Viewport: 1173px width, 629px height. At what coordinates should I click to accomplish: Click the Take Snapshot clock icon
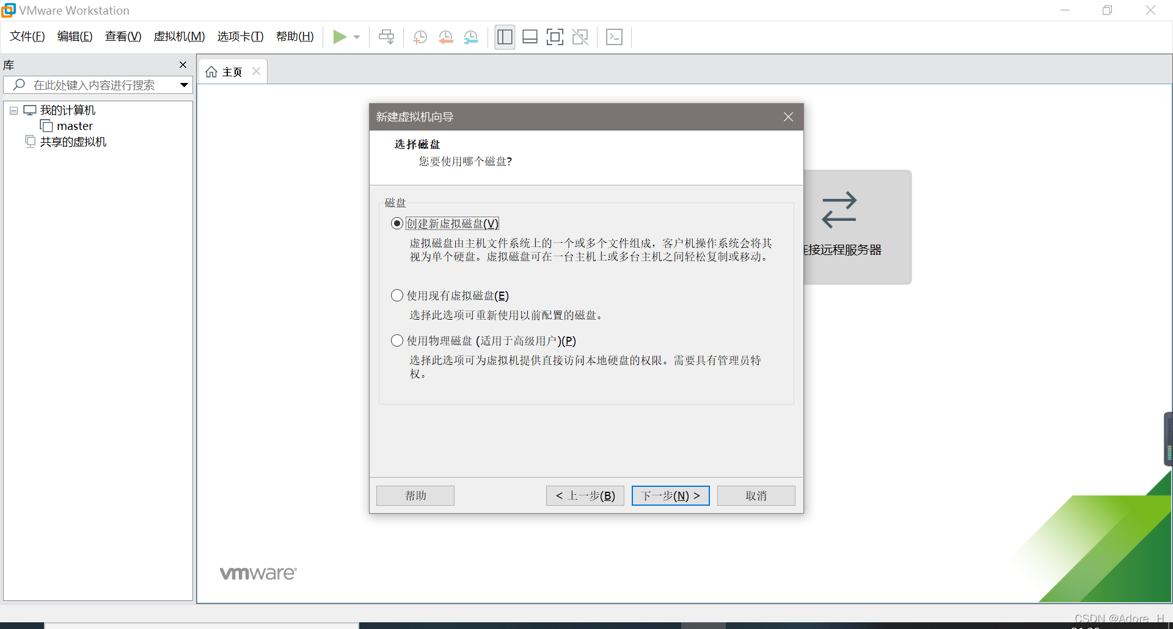point(420,37)
